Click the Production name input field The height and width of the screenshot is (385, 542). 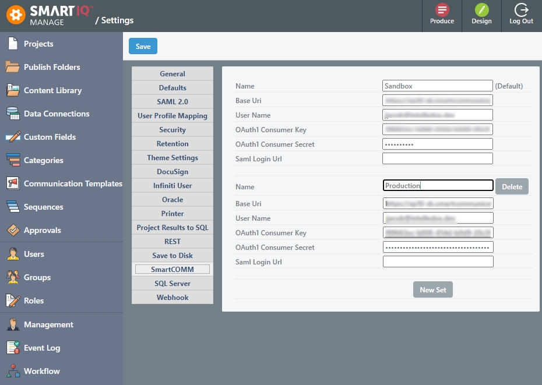pos(438,185)
